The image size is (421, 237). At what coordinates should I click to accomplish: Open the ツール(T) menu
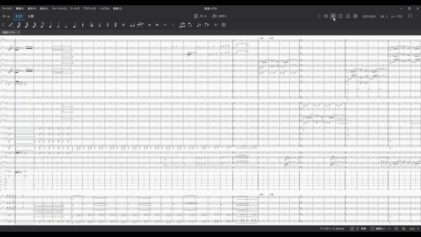coord(75,9)
